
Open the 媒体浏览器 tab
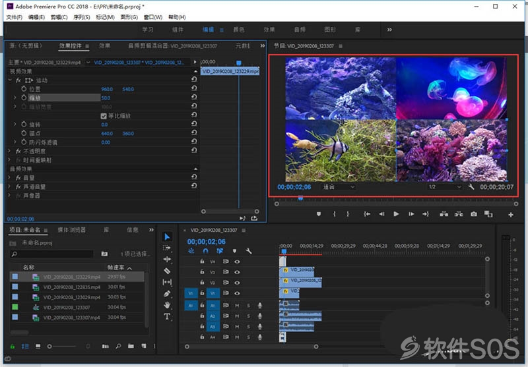(72, 230)
